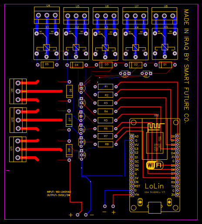Select vertical diode D8

(x=69, y=151)
